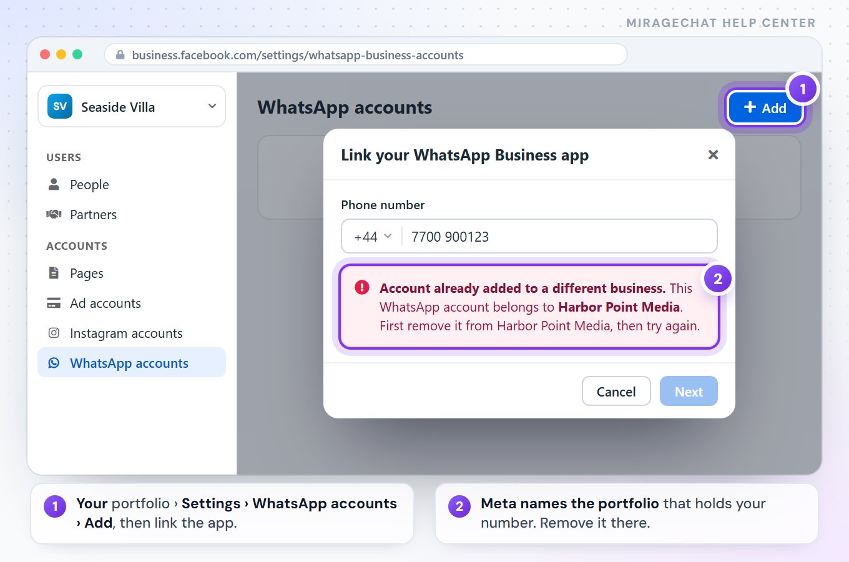Click the yellow macOS window button

click(x=61, y=54)
